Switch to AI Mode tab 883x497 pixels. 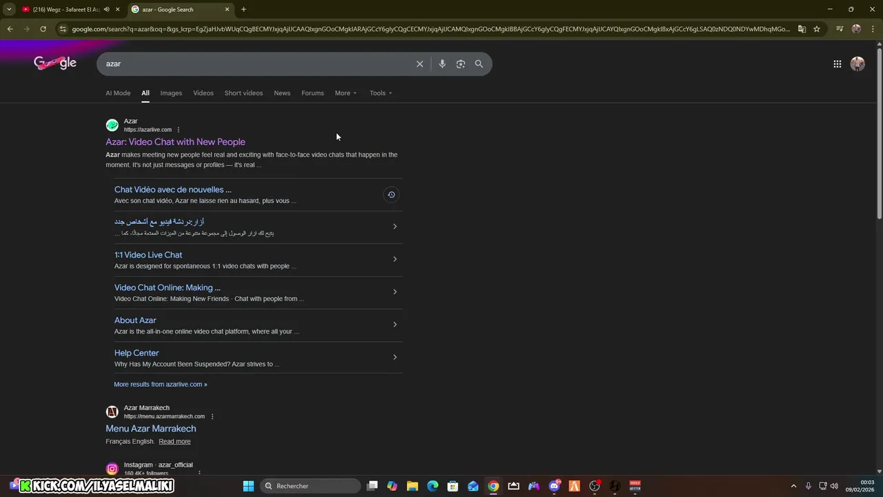(118, 93)
